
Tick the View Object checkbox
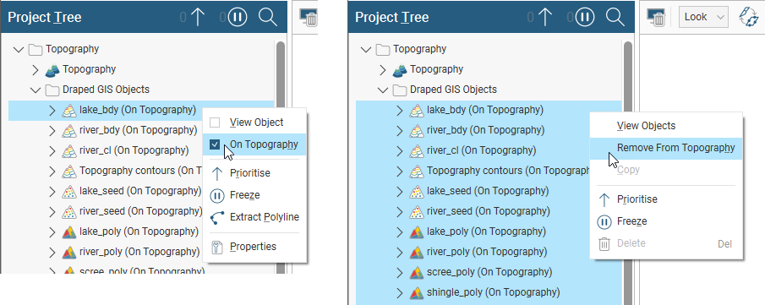[x=215, y=122]
